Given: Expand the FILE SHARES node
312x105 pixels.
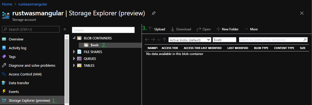Looking at the screenshot, I should (x=74, y=52).
